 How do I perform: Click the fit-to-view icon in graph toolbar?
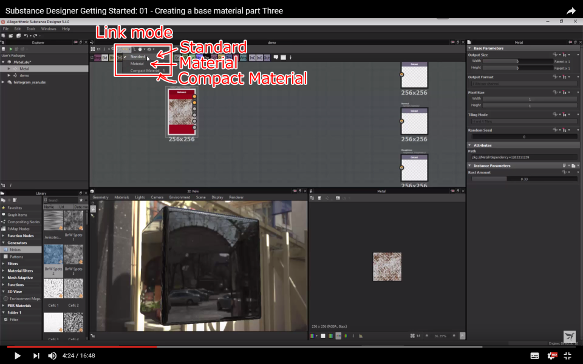point(92,49)
